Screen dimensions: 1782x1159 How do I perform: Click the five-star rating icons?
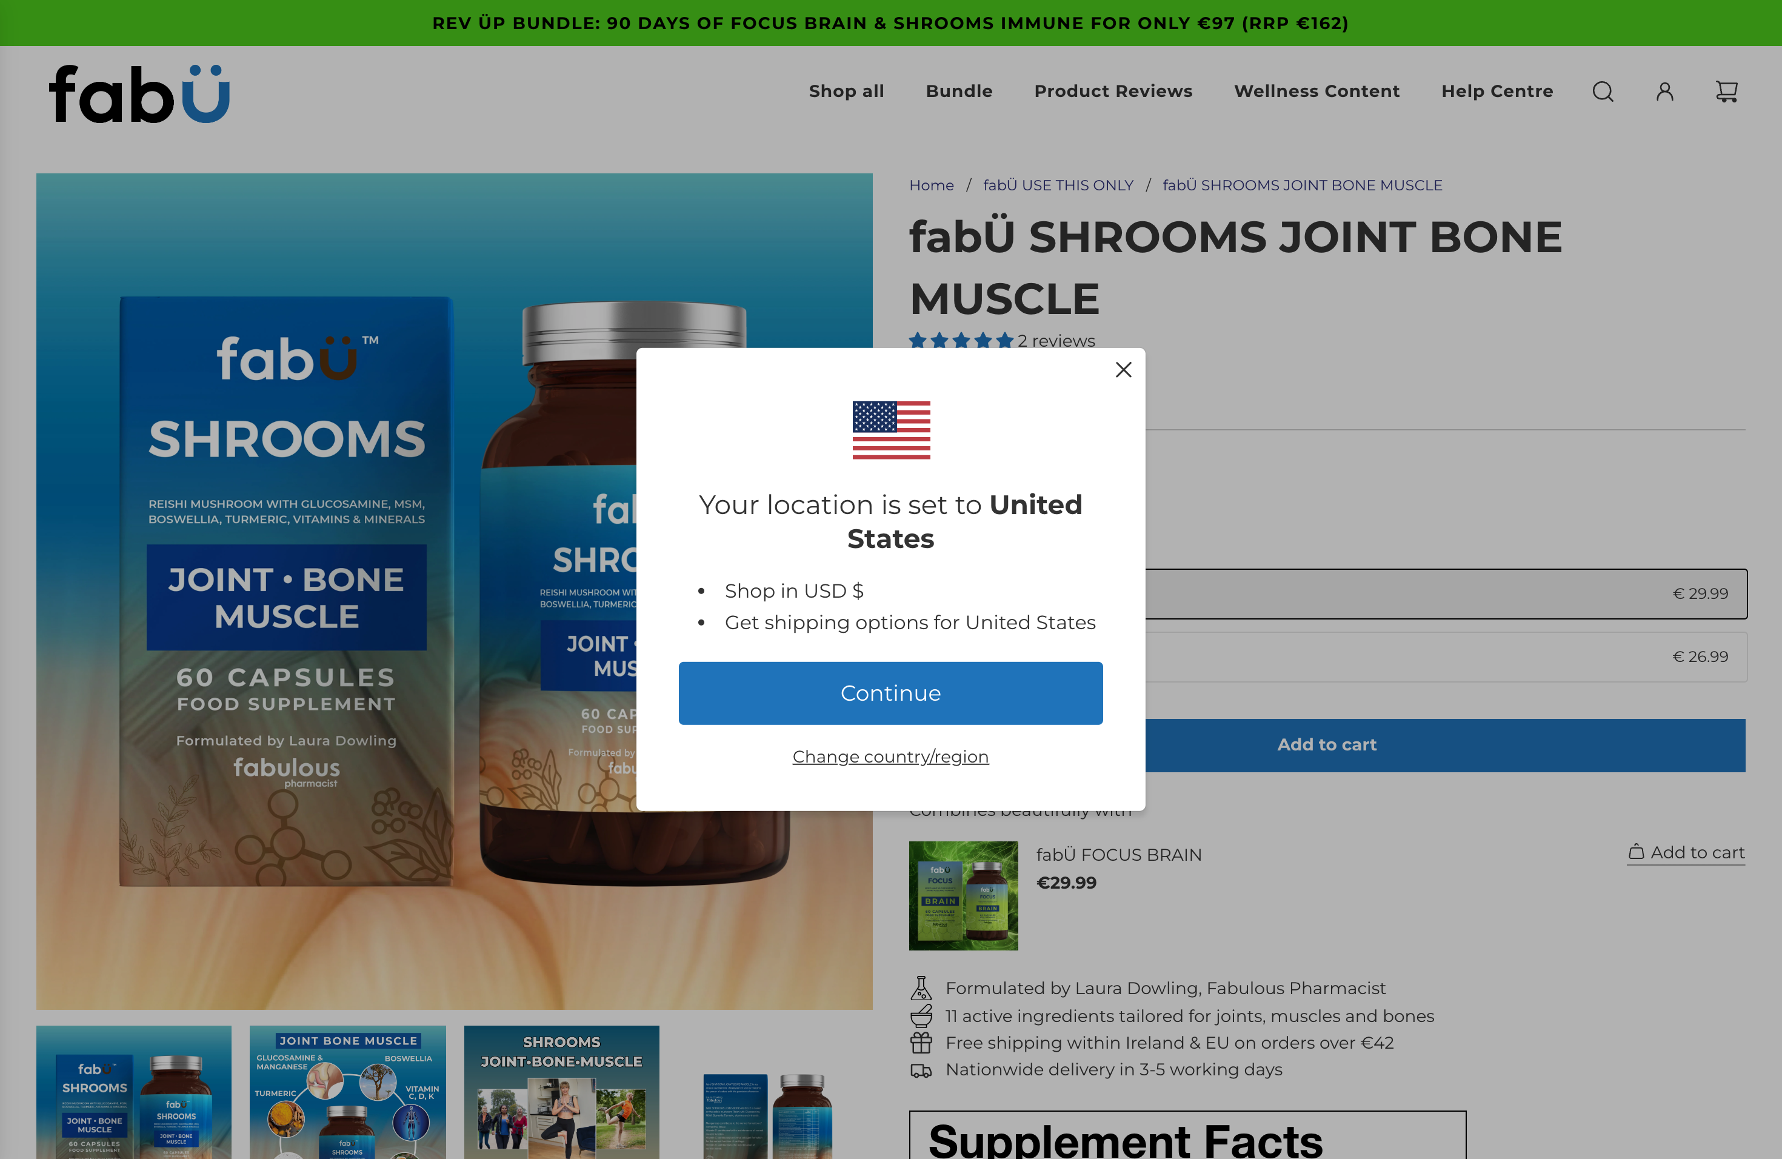click(x=961, y=341)
